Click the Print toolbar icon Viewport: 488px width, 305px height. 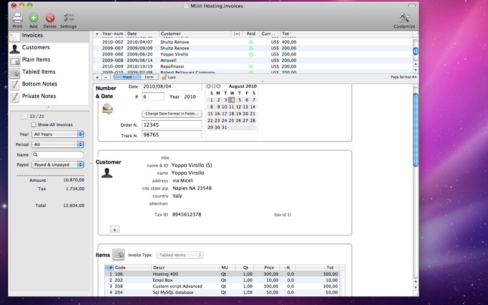(17, 18)
